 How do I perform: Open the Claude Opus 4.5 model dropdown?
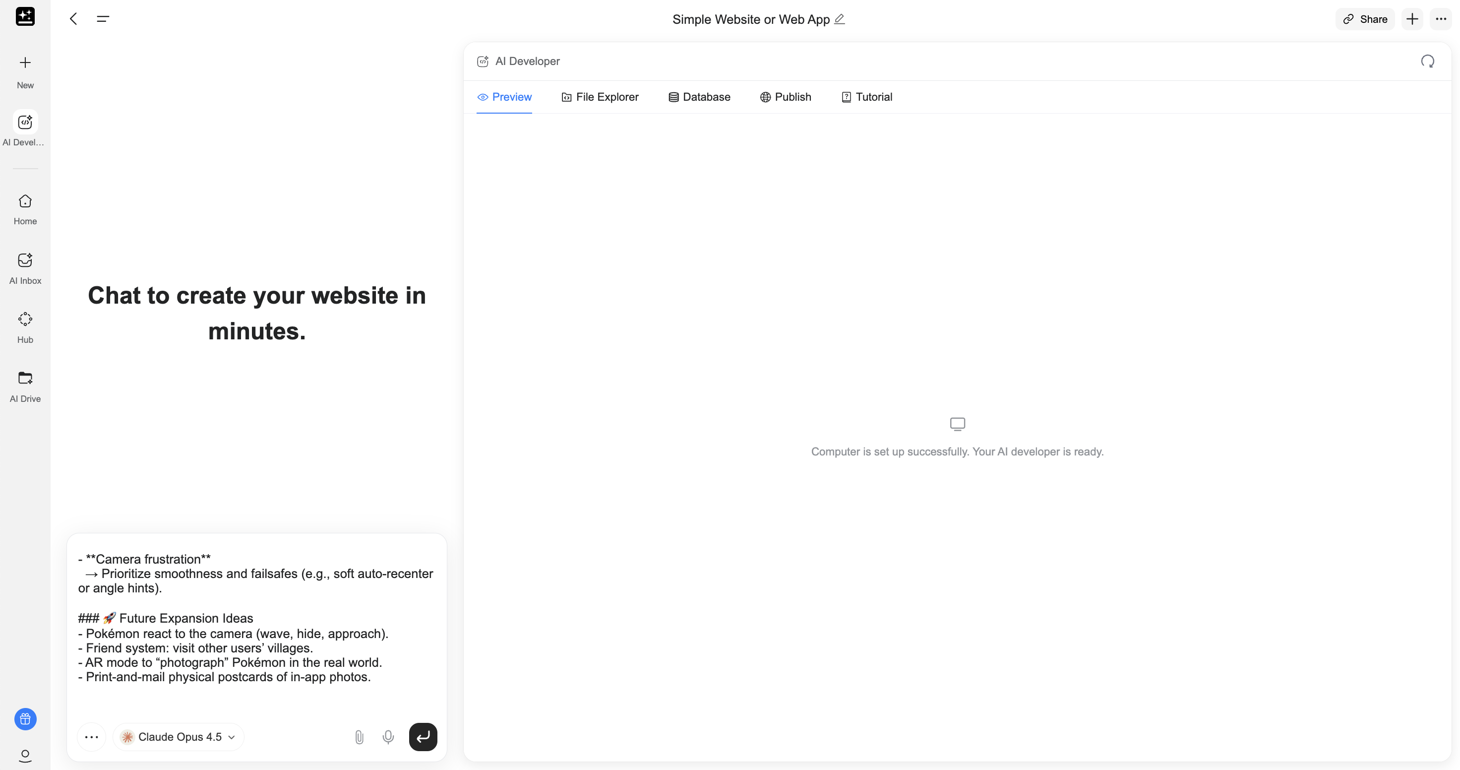pos(179,737)
